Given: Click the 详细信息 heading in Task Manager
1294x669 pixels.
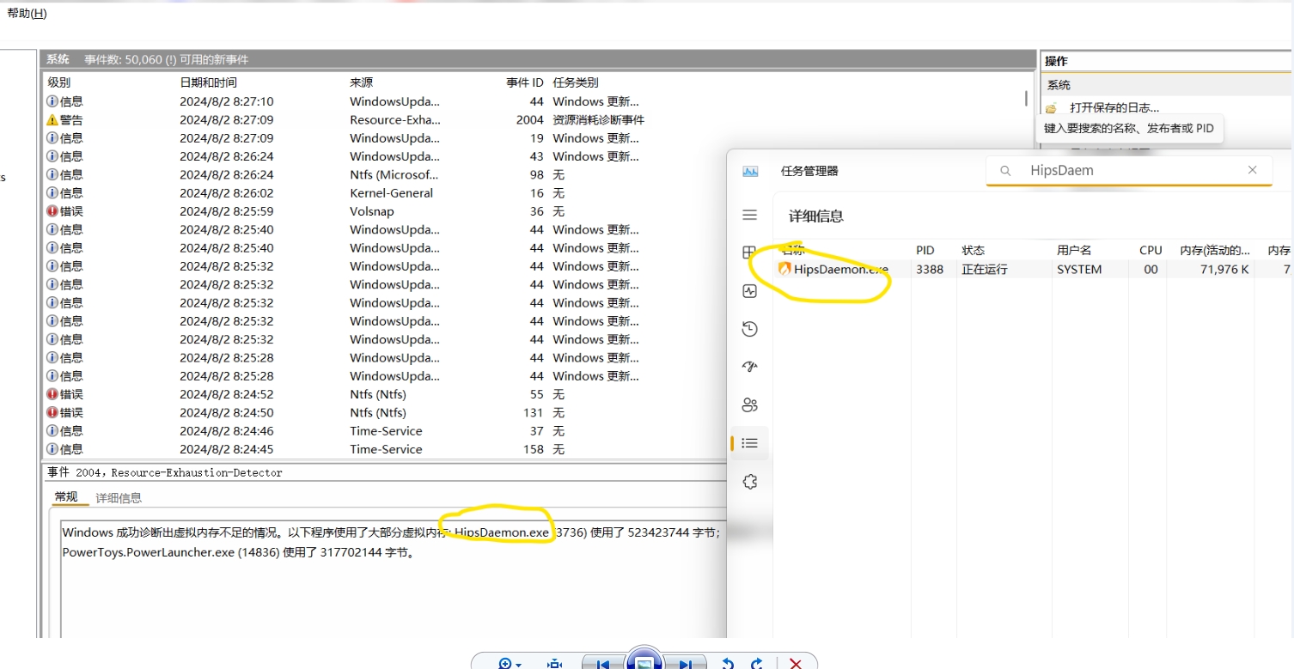Looking at the screenshot, I should (816, 216).
